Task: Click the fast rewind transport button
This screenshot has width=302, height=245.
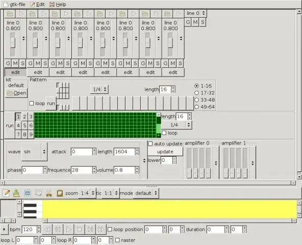Action: pos(47,229)
